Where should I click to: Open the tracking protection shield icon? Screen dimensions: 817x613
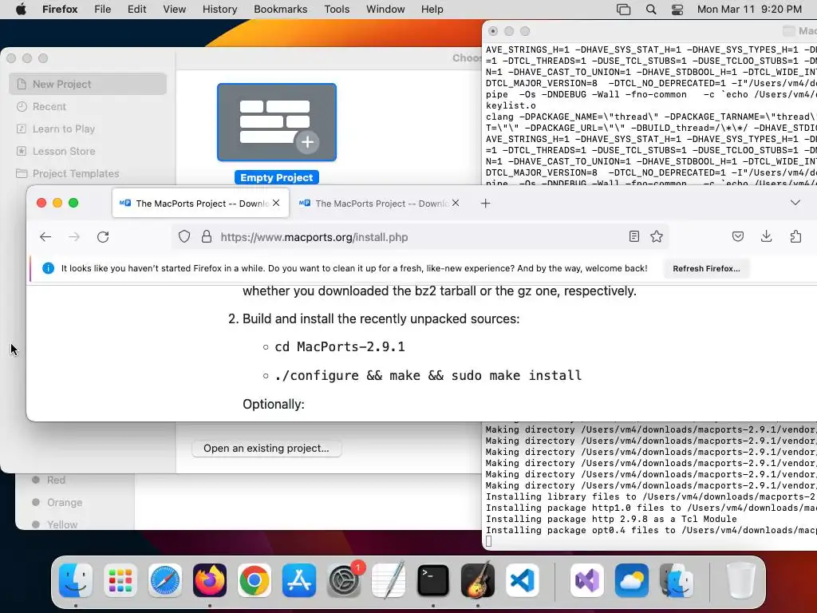click(x=184, y=236)
